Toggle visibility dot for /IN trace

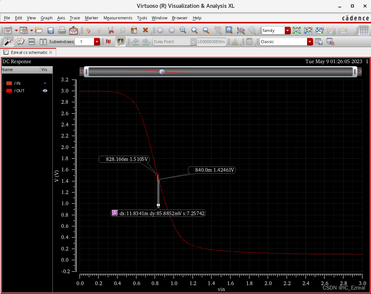pos(45,83)
